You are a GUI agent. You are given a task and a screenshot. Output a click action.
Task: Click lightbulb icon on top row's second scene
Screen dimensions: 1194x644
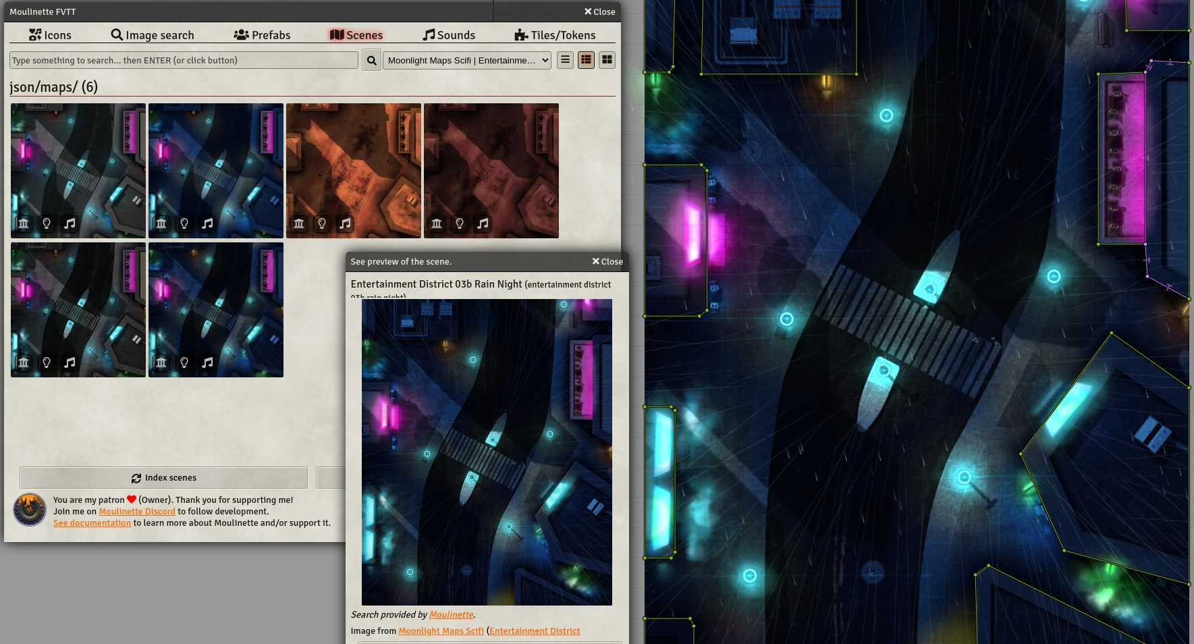pyautogui.click(x=184, y=223)
